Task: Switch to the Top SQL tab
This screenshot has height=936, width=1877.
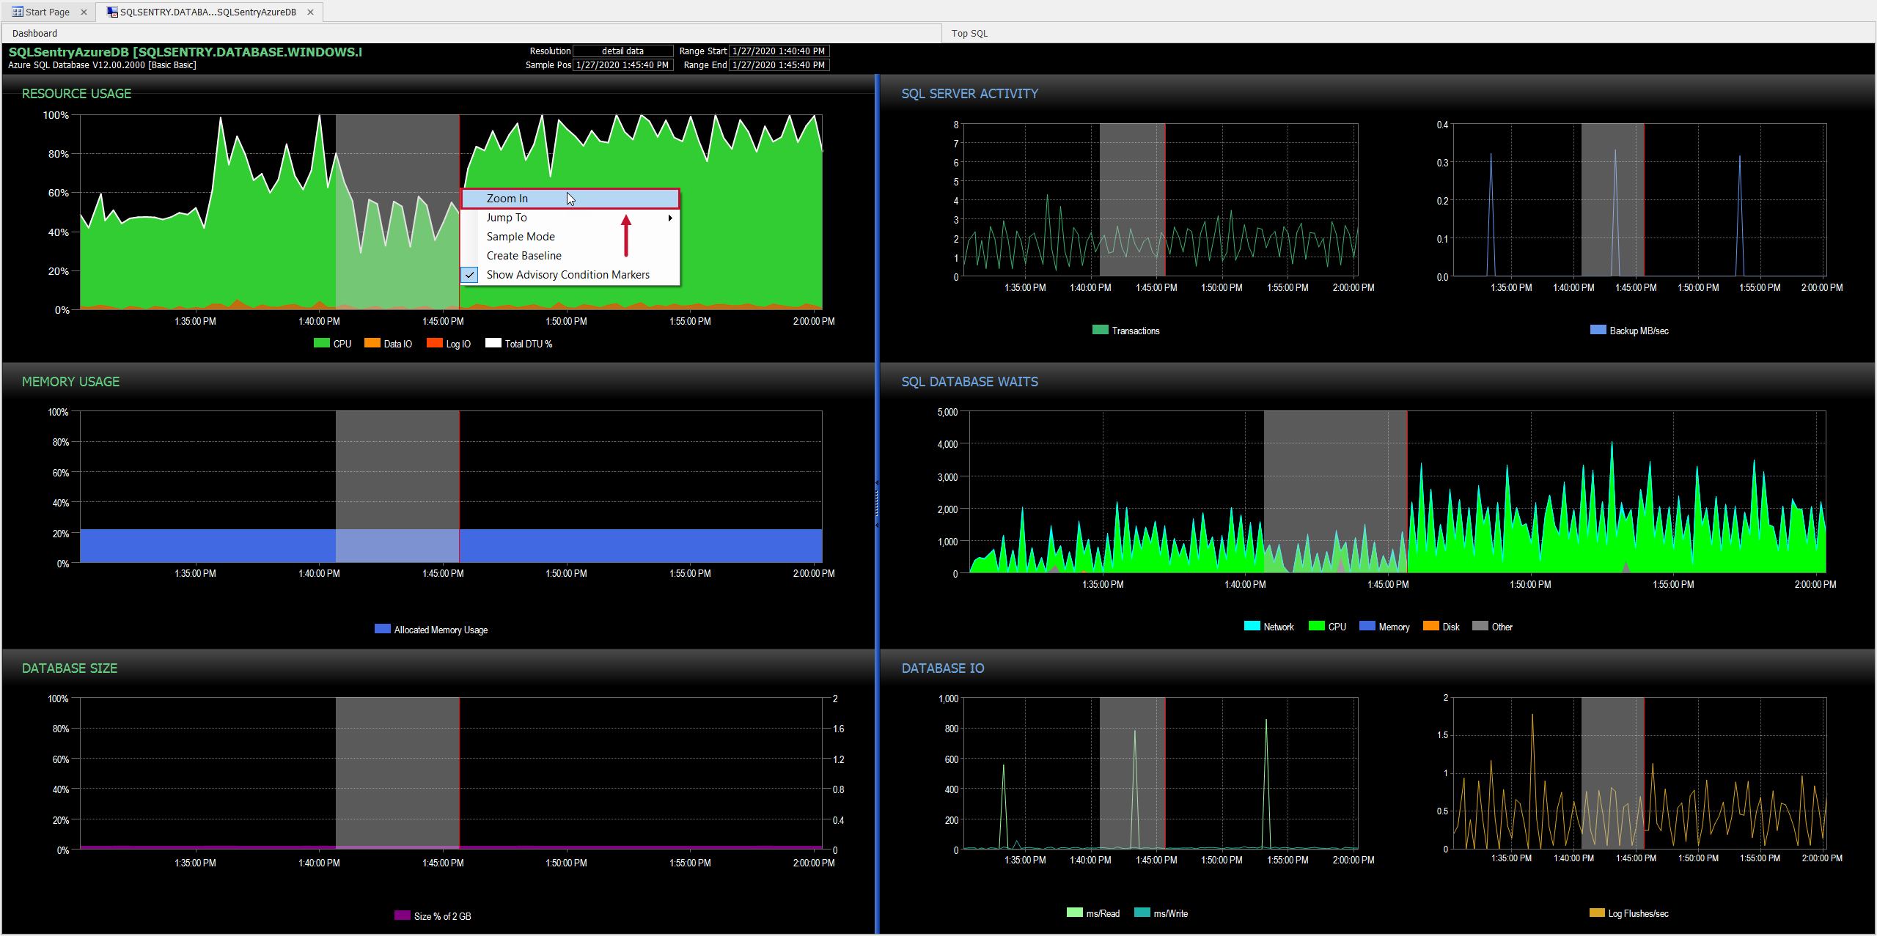Action: (969, 33)
